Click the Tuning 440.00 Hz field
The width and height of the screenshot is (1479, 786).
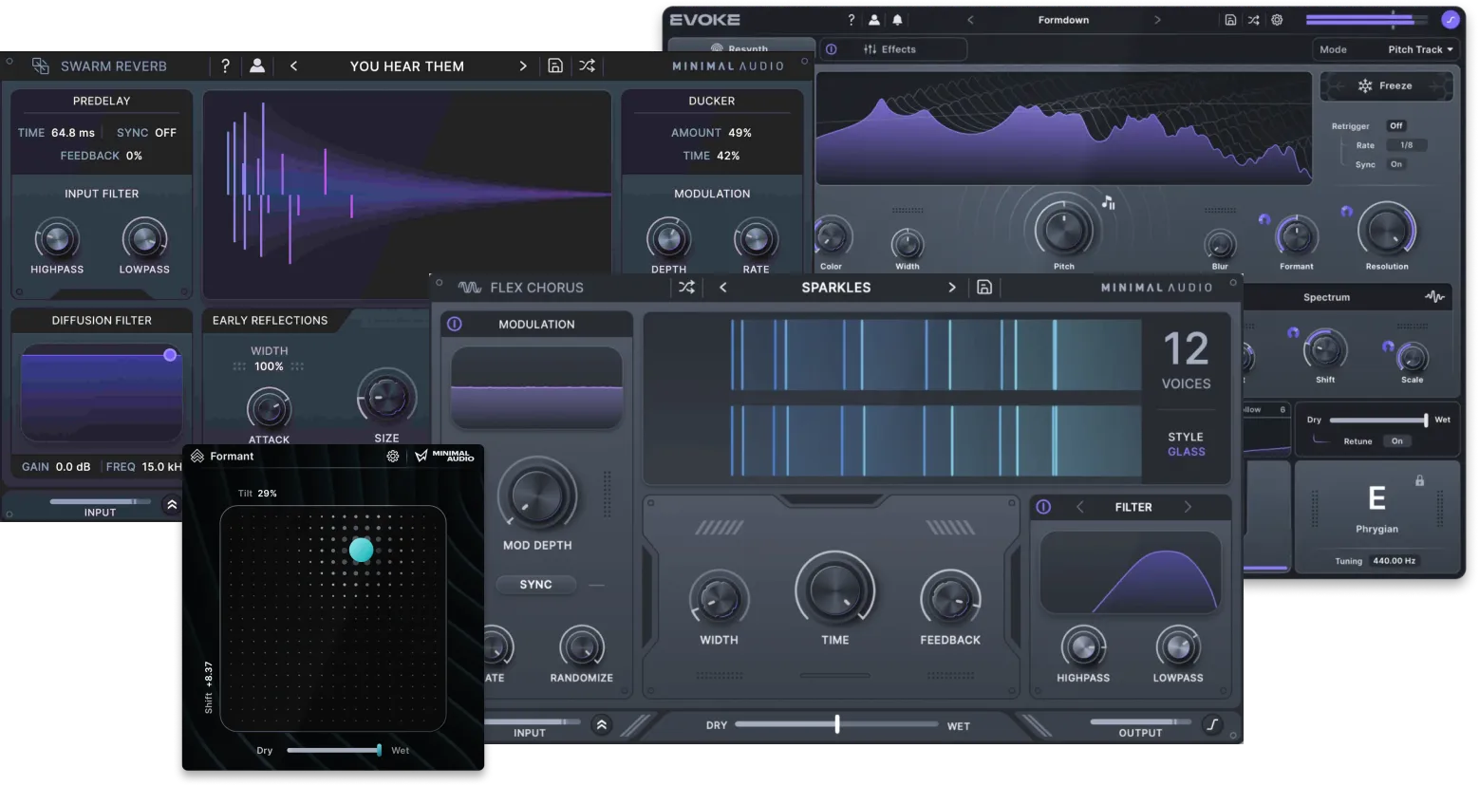click(1394, 561)
